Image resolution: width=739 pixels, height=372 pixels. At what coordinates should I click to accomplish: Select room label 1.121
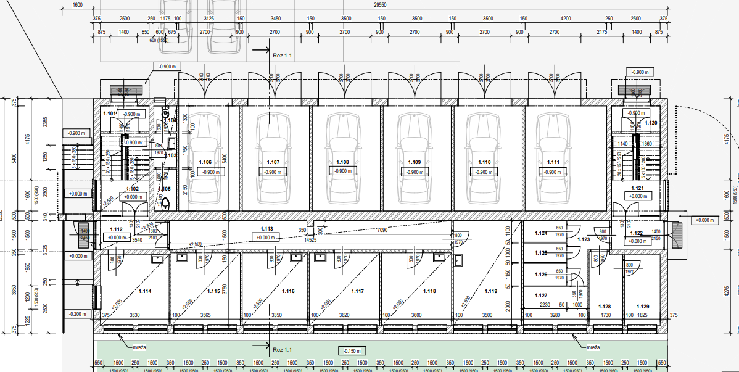pyautogui.click(x=637, y=189)
